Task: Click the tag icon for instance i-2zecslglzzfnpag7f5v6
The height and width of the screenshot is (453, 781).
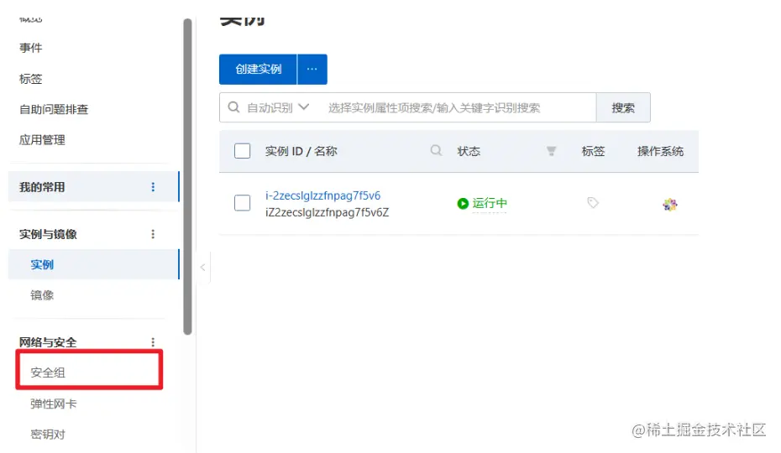Action: (x=593, y=203)
